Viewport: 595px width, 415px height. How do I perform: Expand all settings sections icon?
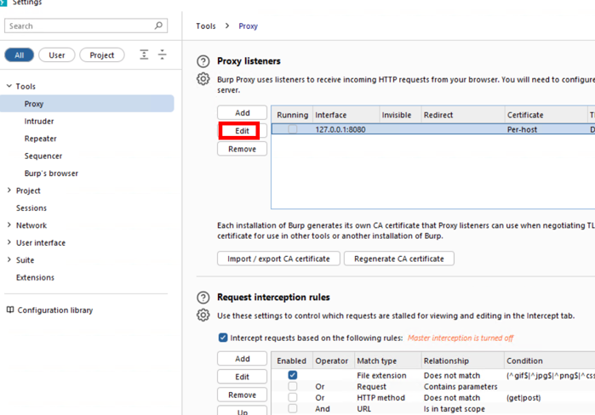point(144,54)
